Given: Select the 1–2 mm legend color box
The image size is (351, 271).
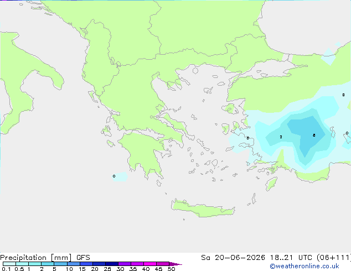Looking at the screenshot, I should 35,264.
